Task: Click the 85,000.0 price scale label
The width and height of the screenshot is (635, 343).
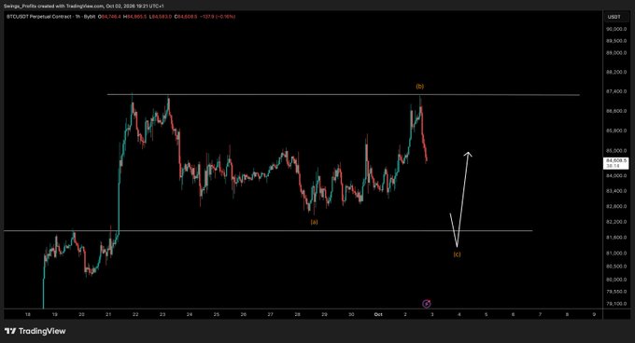Action: 616,151
